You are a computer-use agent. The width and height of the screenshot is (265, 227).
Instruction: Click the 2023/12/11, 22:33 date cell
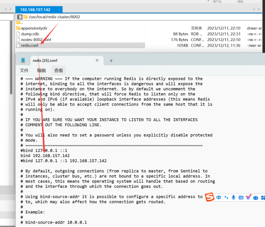224,34
